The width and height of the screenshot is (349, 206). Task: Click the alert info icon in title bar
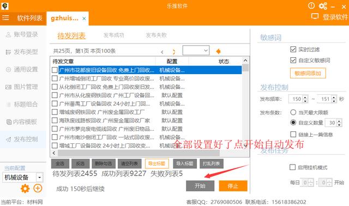pyautogui.click(x=311, y=6)
